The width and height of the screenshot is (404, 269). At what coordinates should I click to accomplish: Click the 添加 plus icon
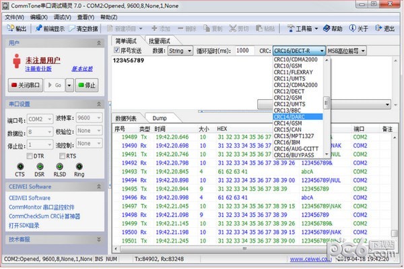pyautogui.click(x=154, y=28)
